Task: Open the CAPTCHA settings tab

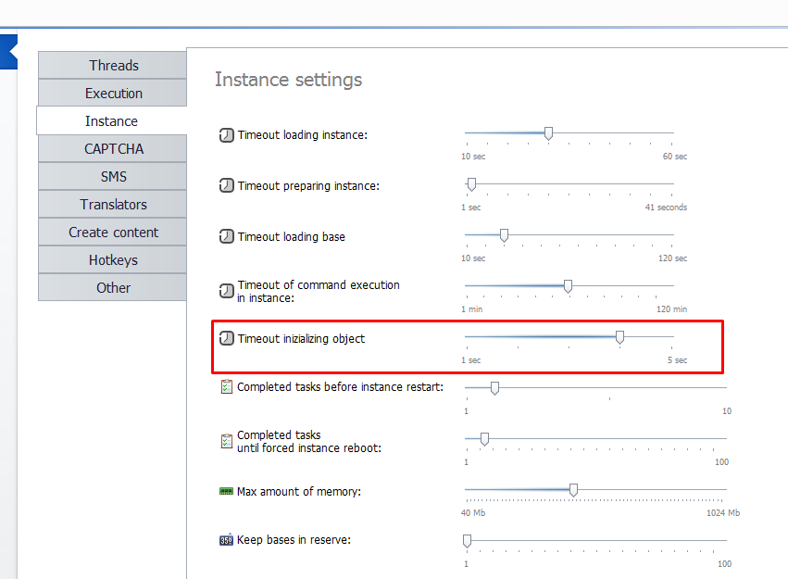Action: click(113, 149)
